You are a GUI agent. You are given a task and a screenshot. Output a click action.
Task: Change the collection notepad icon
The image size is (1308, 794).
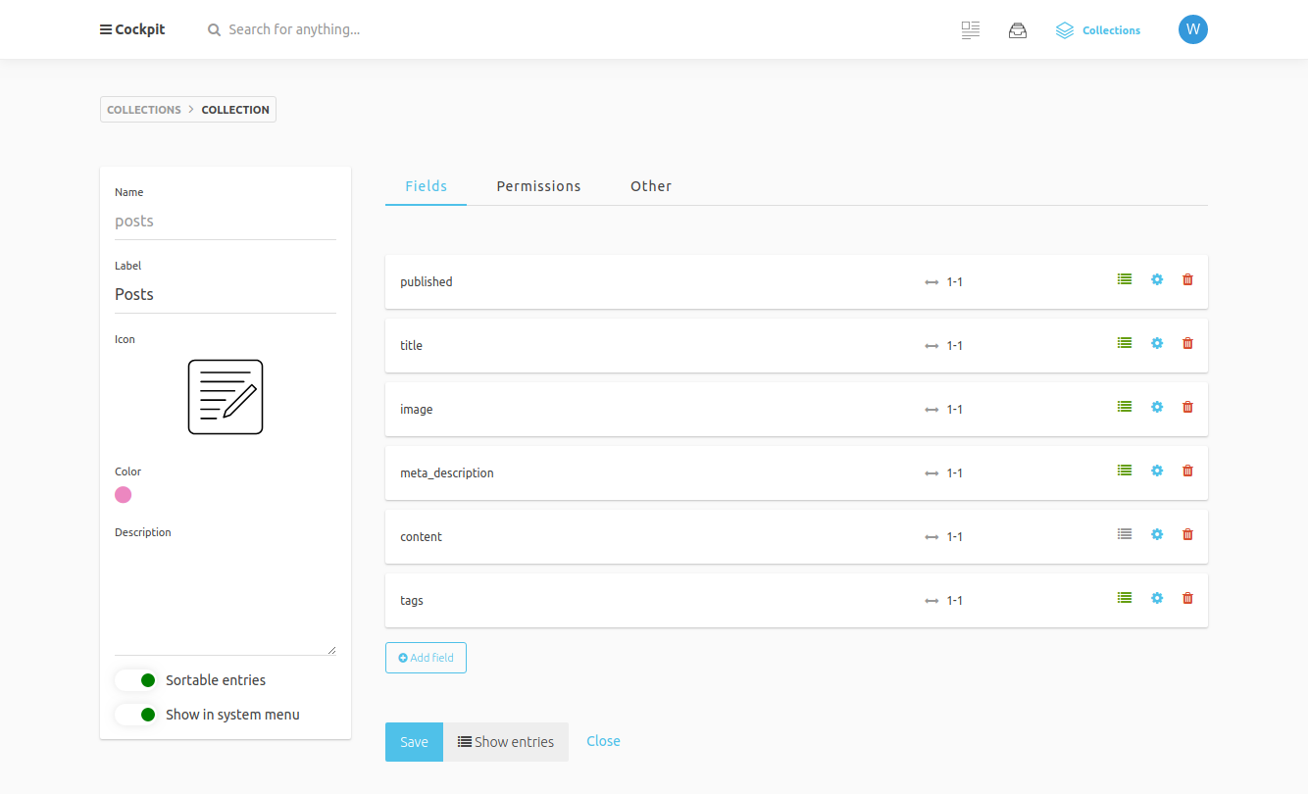tap(226, 397)
